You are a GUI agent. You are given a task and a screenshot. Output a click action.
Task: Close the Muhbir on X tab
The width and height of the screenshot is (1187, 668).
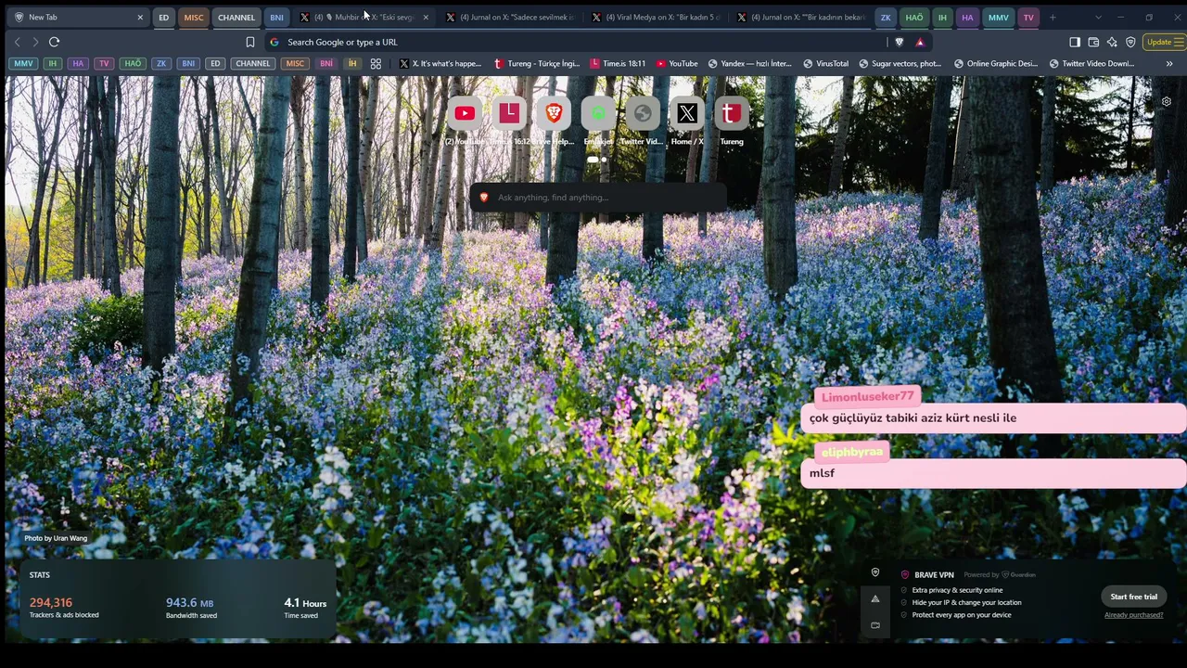tap(426, 18)
